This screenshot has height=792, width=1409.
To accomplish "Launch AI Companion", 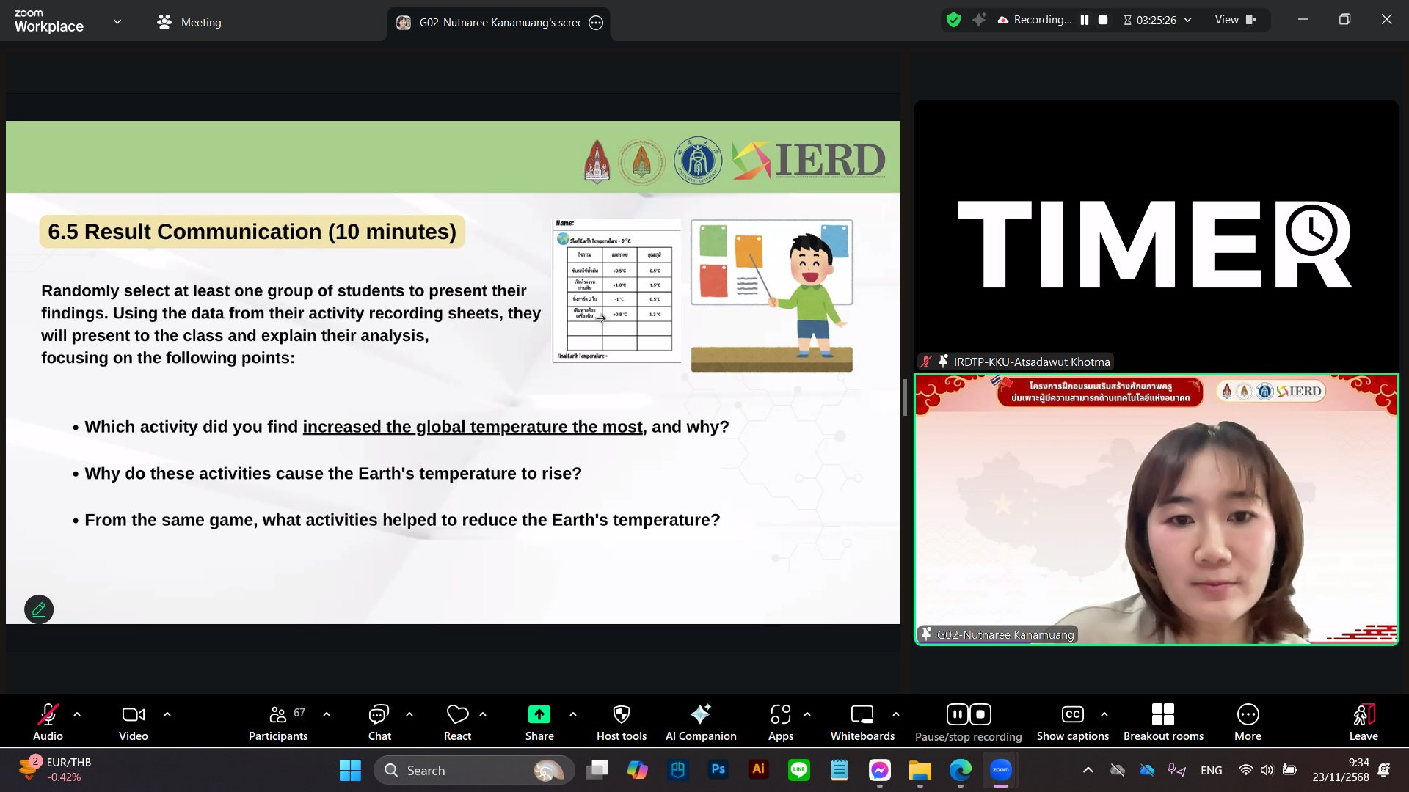I will [700, 722].
